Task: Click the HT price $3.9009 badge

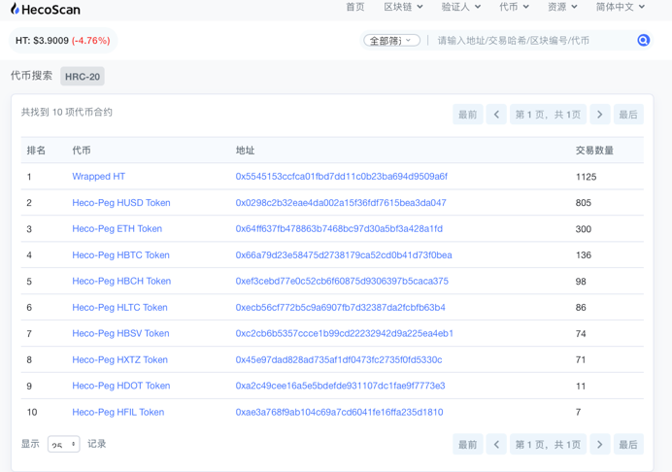Action: coord(62,40)
